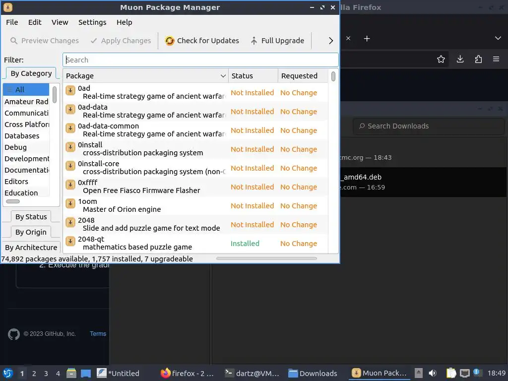Select the _amd64.deb download entry

click(424, 182)
